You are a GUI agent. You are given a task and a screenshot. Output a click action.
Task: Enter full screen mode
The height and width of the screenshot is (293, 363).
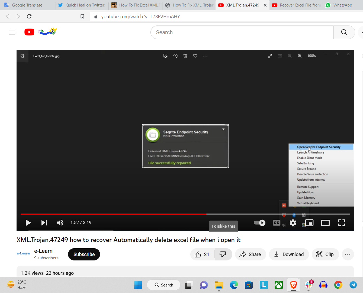pos(342,223)
